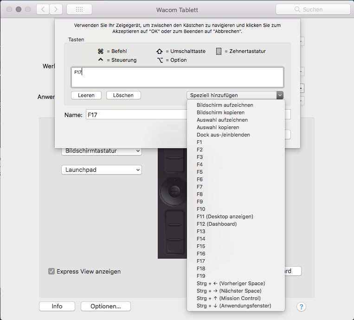Screen dimensions: 354x320
Task: Pick F9 from the special keys list
Action: (x=236, y=202)
